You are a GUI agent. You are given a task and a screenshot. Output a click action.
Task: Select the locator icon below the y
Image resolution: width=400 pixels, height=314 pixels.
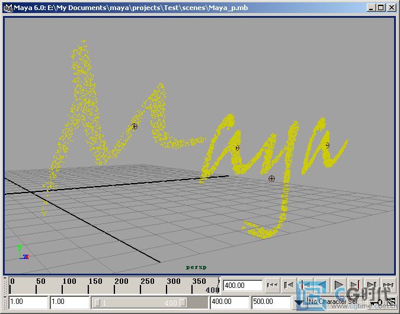[x=271, y=178]
